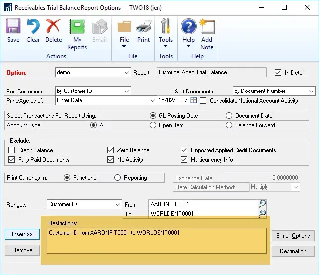
Task: Click the lookup magnifier beside From field
Action: tap(262, 204)
